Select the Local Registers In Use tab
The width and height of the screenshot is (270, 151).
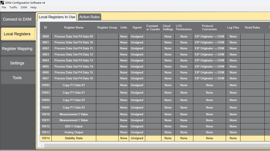pos(57,17)
